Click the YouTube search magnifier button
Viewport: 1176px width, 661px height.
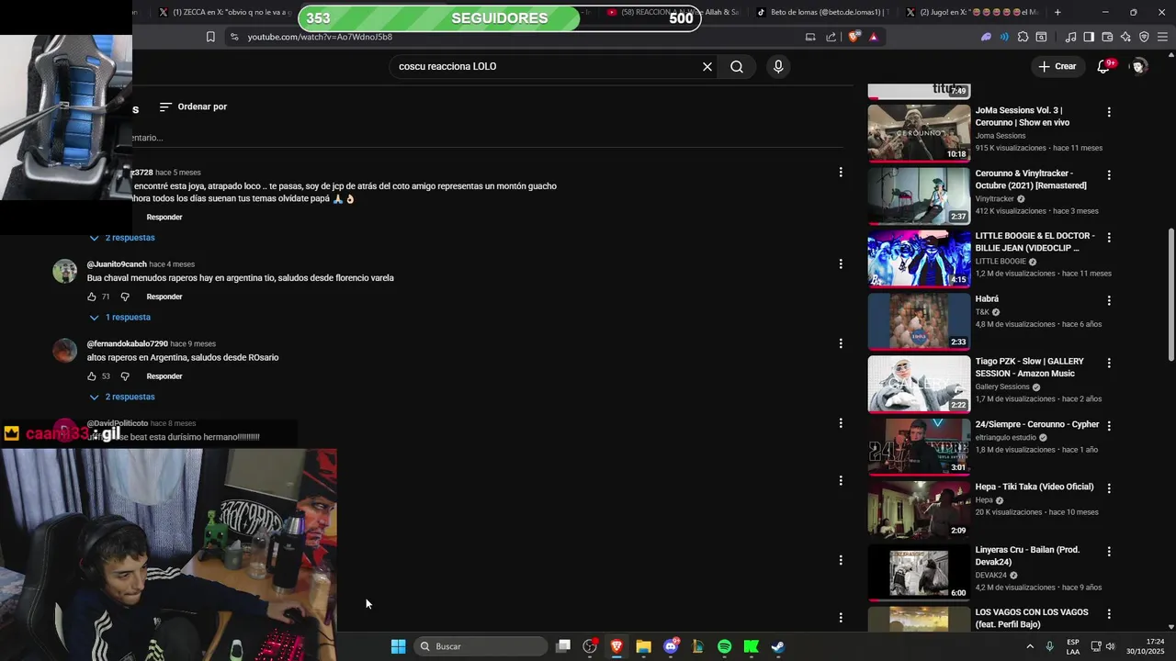[x=737, y=66]
